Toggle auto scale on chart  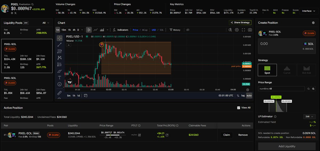click(x=249, y=96)
